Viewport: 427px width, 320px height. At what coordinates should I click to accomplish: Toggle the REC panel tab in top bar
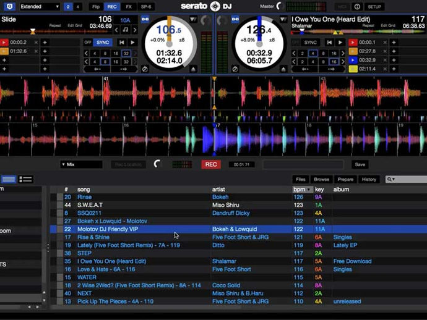pos(112,7)
